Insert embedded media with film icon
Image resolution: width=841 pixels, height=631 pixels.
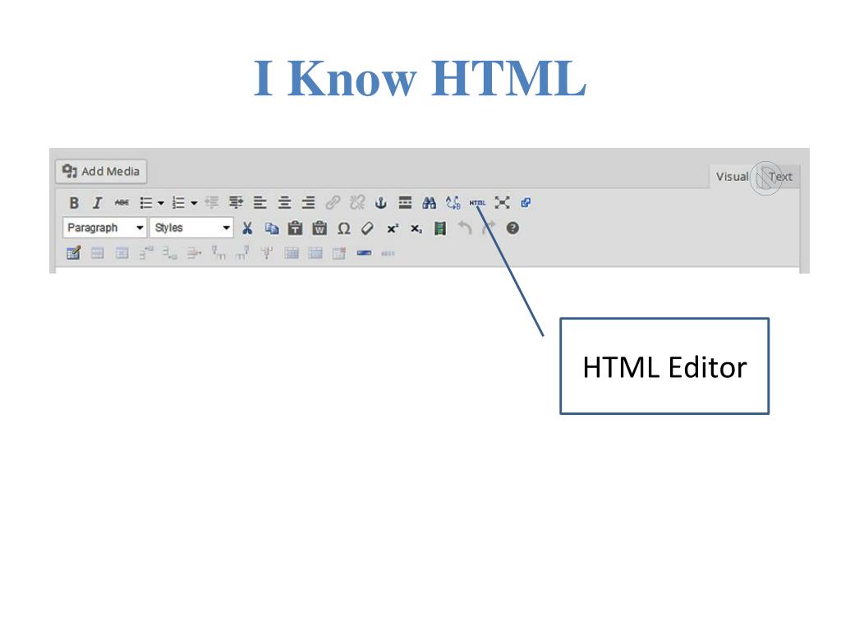tap(440, 228)
